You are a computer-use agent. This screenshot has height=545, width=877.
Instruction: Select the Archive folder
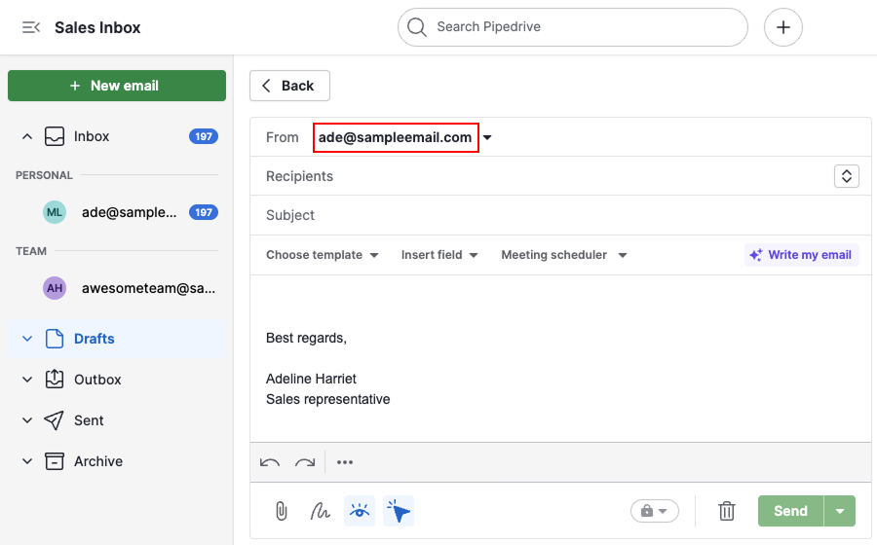97,461
